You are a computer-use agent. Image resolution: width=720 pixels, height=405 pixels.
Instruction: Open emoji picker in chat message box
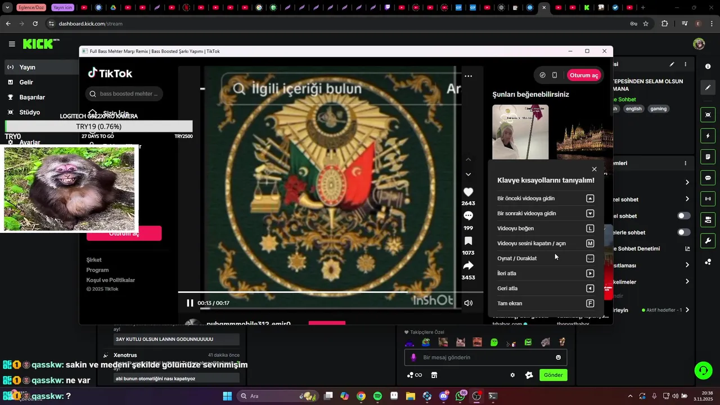[x=558, y=357]
